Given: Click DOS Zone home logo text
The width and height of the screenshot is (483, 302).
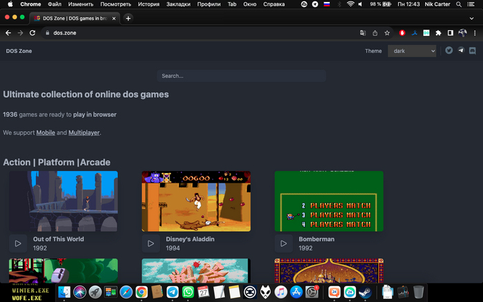Looking at the screenshot, I should coord(19,51).
